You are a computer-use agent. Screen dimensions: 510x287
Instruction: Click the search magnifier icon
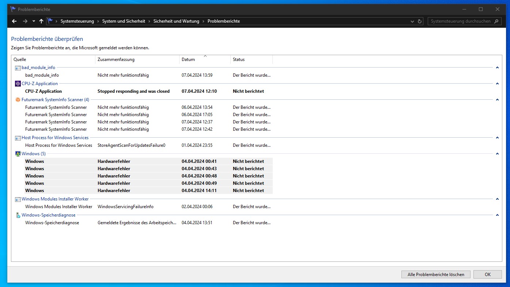[x=496, y=21]
